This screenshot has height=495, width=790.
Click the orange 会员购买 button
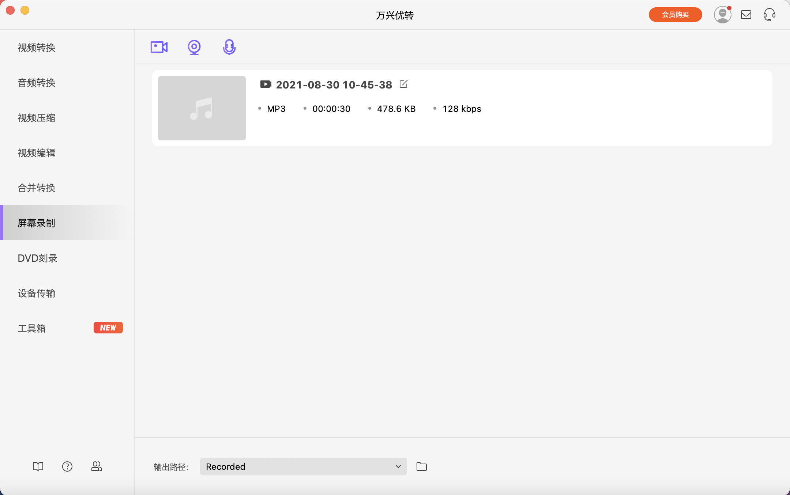pyautogui.click(x=675, y=15)
